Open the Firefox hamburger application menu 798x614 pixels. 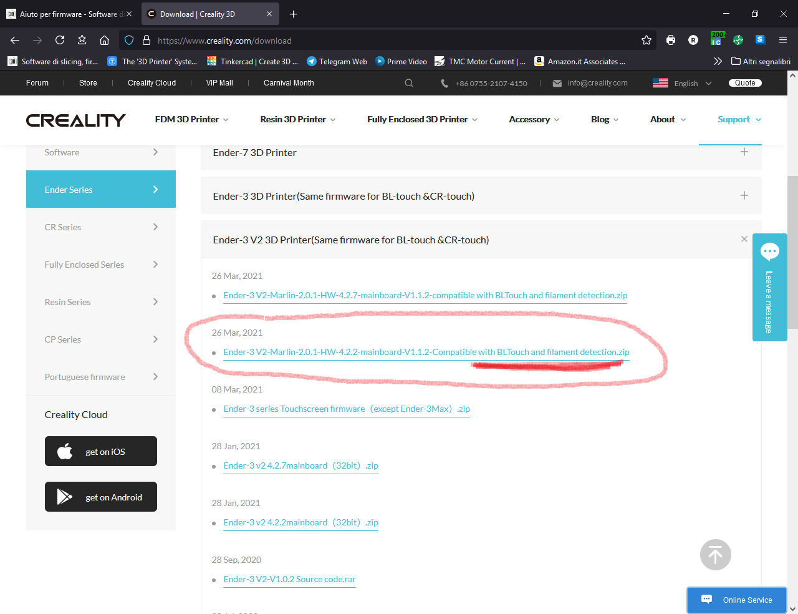pos(783,41)
